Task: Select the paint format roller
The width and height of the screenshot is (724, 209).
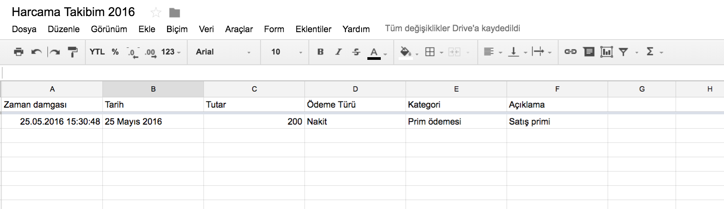Action: pos(72,52)
